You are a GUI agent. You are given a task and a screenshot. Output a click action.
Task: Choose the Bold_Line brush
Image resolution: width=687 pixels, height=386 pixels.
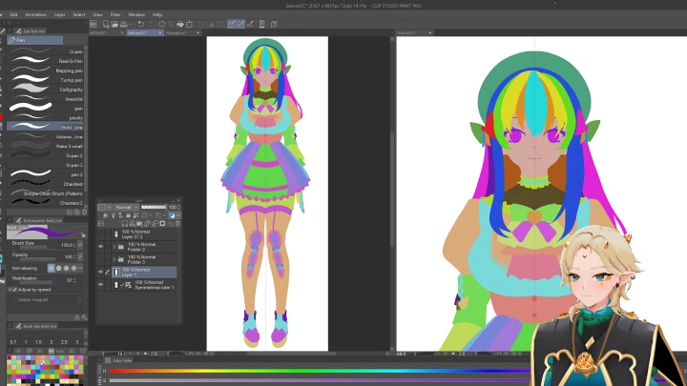(x=46, y=127)
